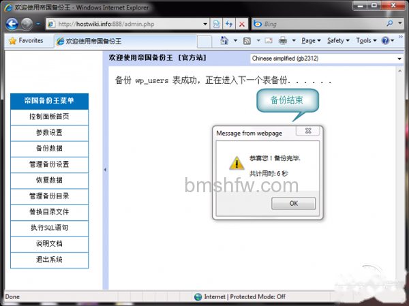
Task: Open the Help question mark icon
Action: click(386, 41)
